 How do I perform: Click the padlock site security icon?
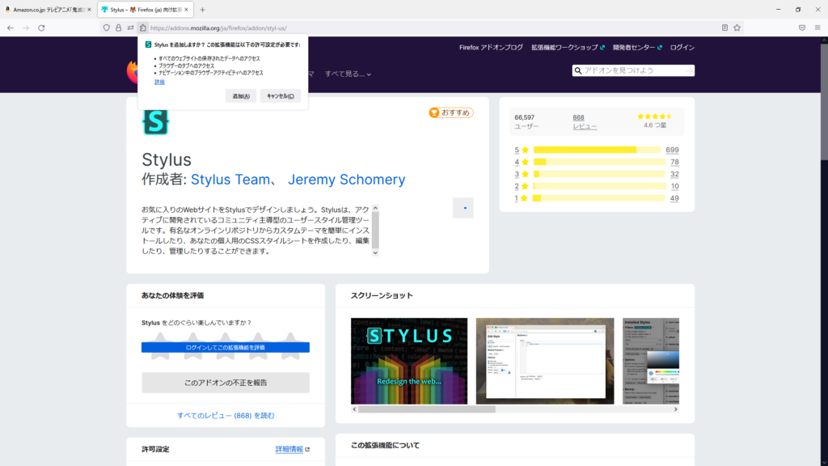point(118,28)
